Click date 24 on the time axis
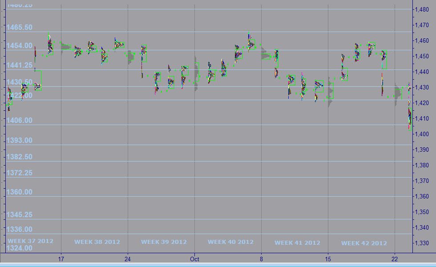436x267 pixels. 128,259
